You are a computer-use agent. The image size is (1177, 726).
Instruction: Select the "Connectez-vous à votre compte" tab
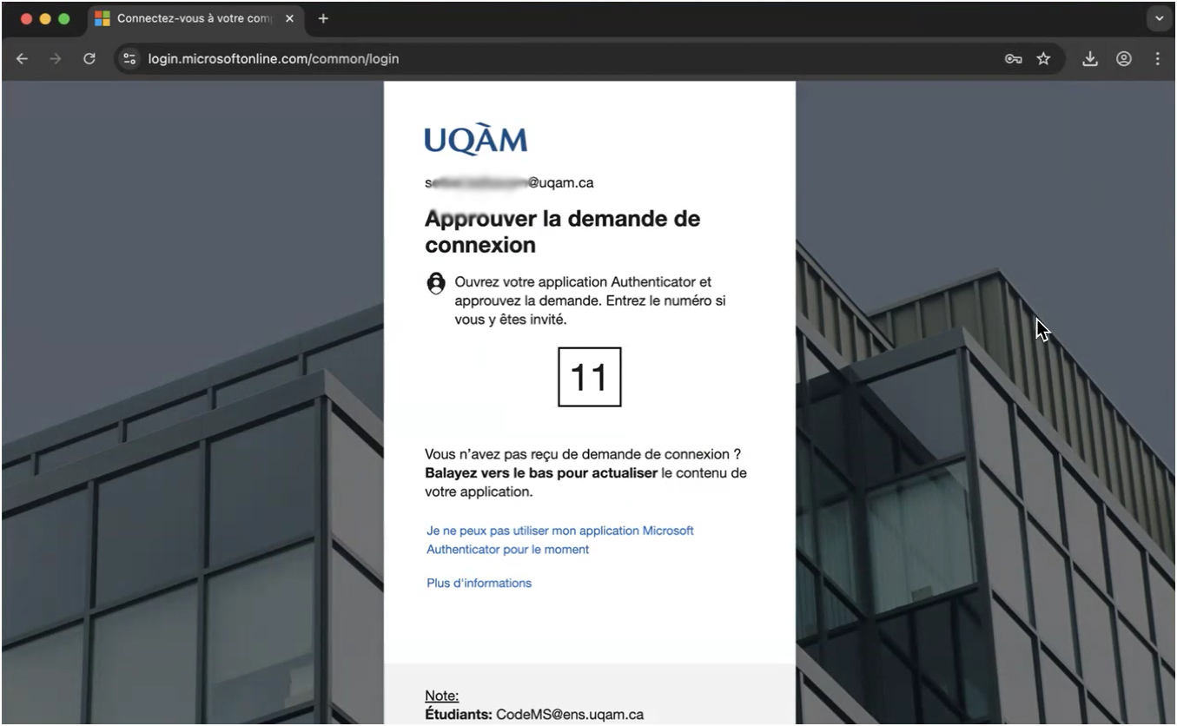(191, 18)
